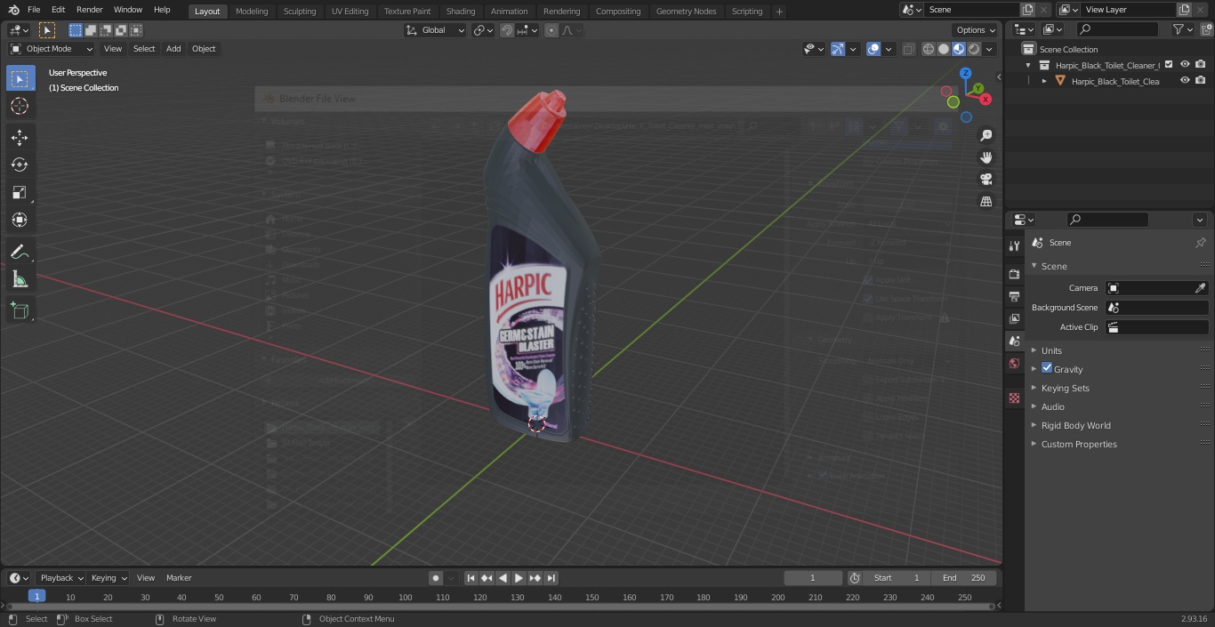The image size is (1215, 627).
Task: Enable the Gravity checkbox
Action: [x=1047, y=368]
